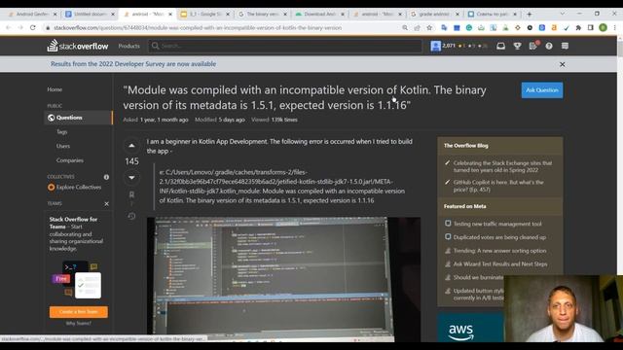Open the 2022 Developer Survey results link
Screen dimensions: 623x350
[x=133, y=64]
